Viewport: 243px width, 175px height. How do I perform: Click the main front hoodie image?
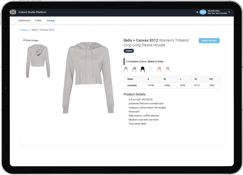coord(88,77)
